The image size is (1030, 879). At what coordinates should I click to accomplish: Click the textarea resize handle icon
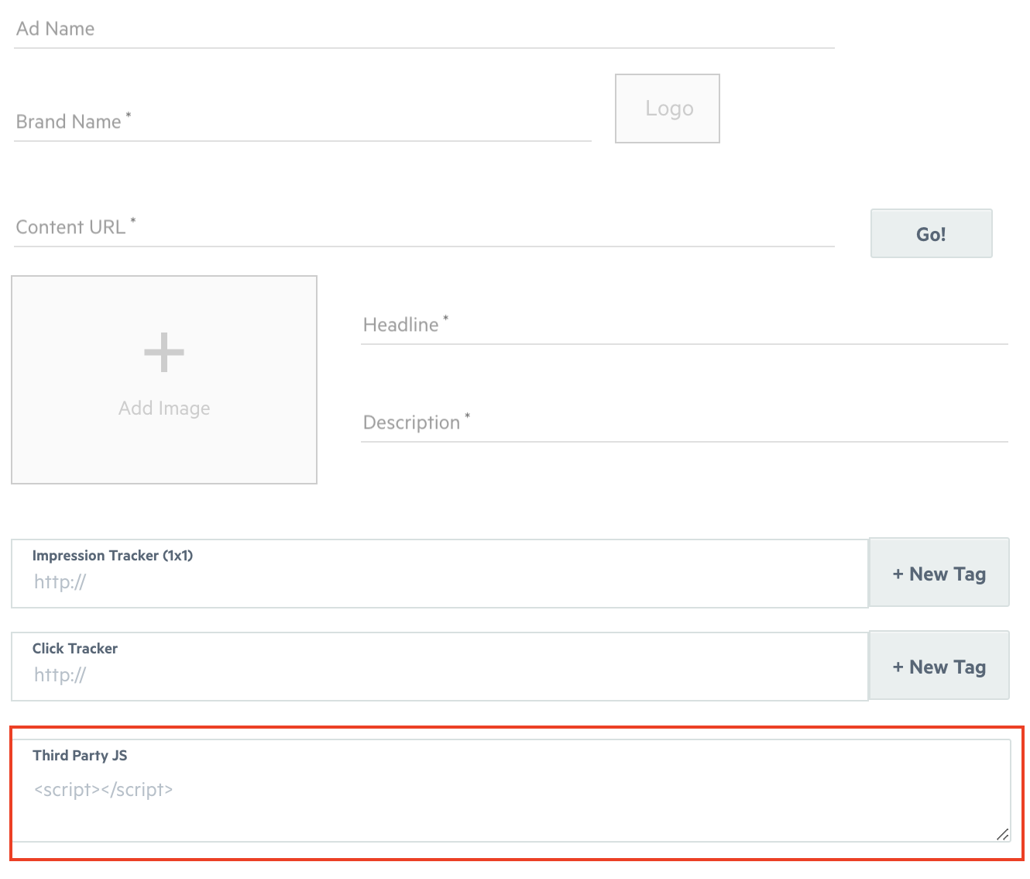coord(1002,834)
